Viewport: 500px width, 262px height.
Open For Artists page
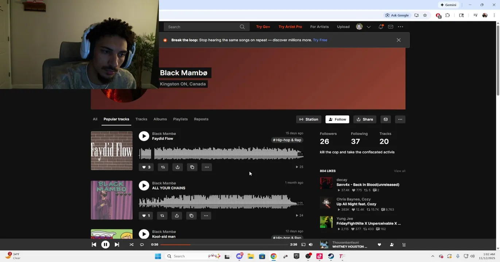click(x=319, y=27)
